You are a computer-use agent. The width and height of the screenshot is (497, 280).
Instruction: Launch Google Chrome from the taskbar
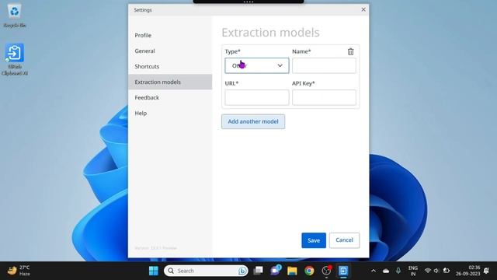pos(309,271)
